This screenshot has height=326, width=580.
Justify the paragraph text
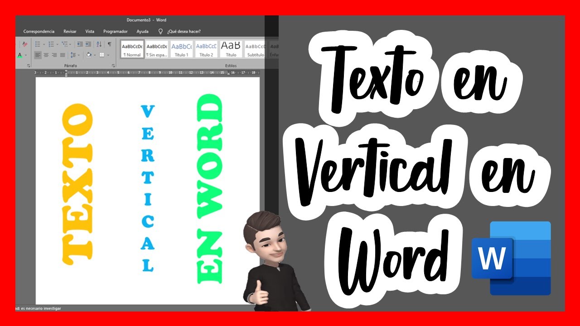[62, 55]
